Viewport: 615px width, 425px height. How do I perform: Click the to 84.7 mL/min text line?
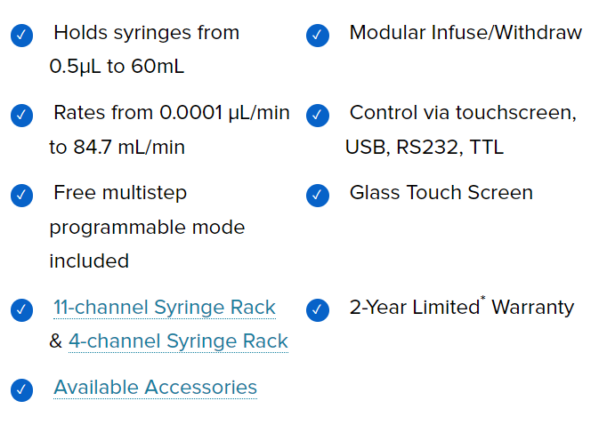[117, 148]
